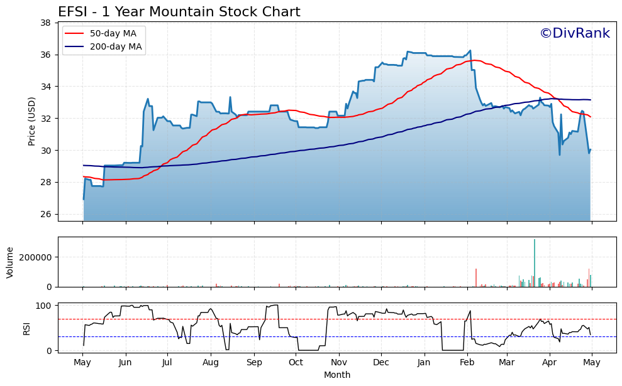Click the Jul month label
Image resolution: width=622 pixels, height=386 pixels.
click(x=167, y=363)
